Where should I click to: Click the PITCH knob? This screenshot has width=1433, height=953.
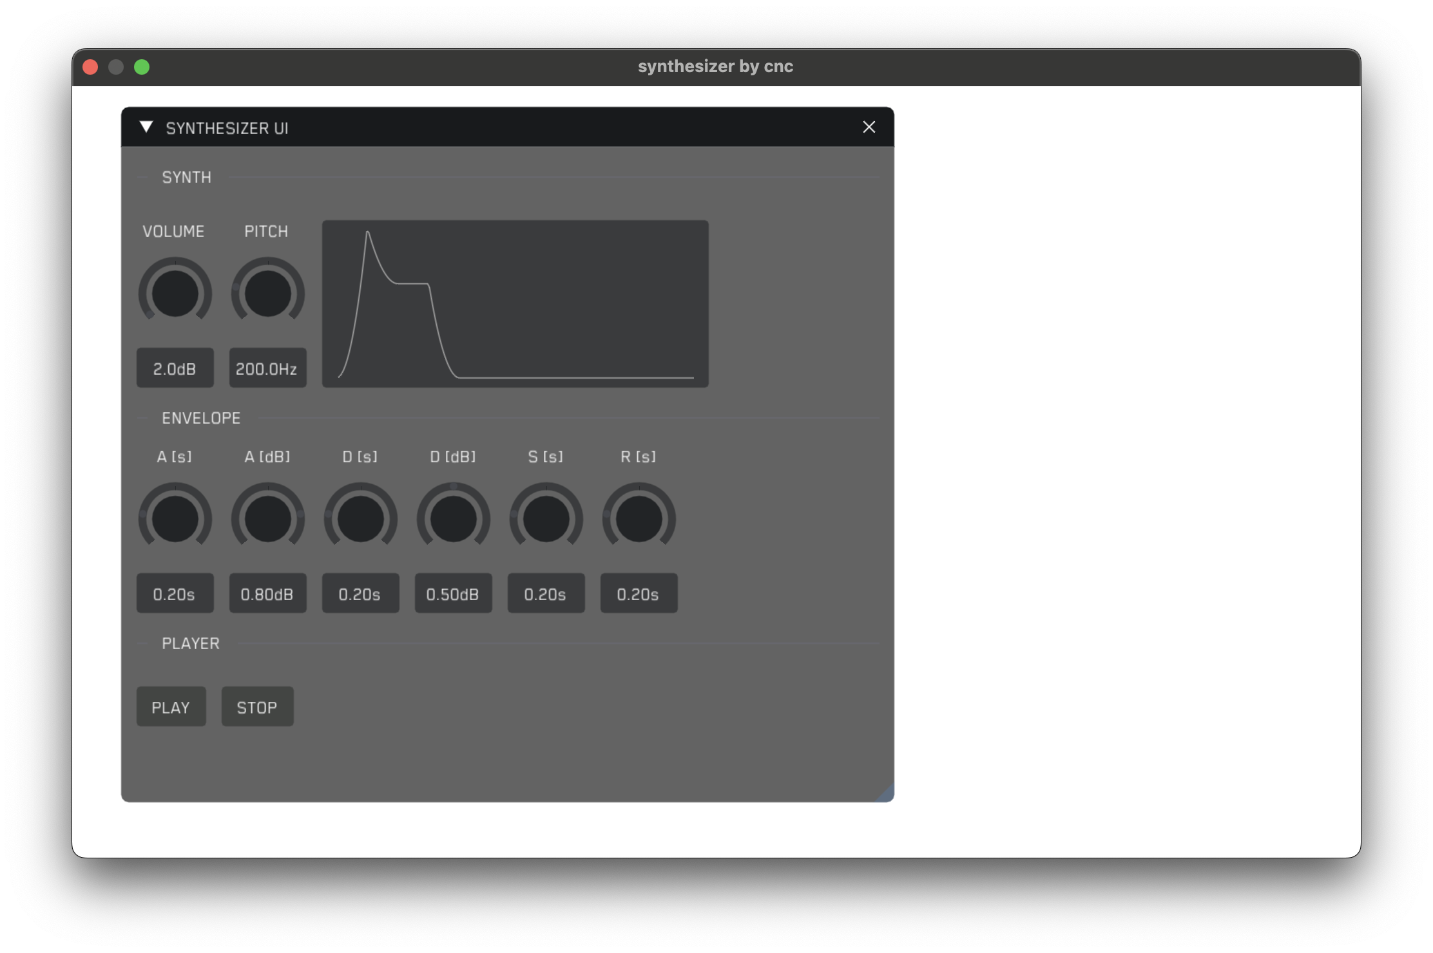click(x=267, y=294)
